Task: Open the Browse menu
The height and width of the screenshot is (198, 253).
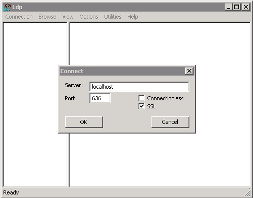Action: tap(47, 17)
